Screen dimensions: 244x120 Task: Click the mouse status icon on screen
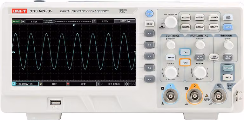pos(127,84)
